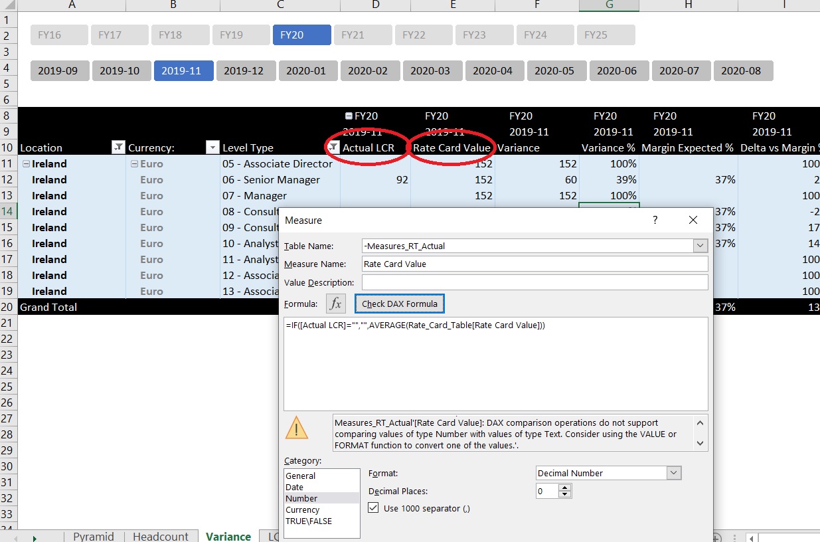Open Currency column filter dropdown
820x542 pixels.
(212, 147)
